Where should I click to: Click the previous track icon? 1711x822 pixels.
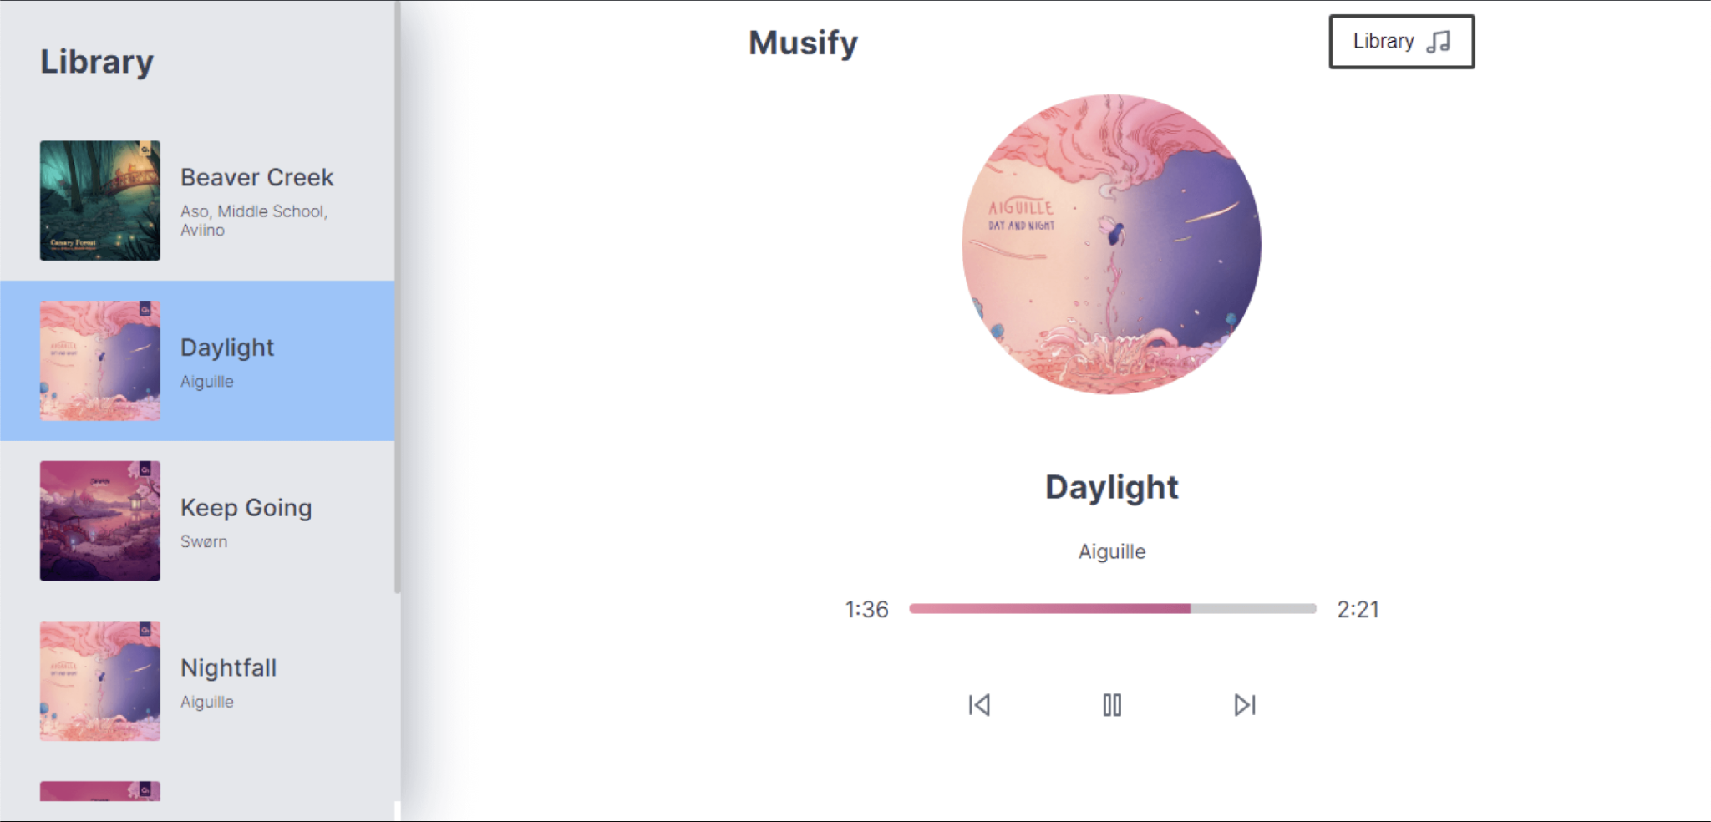(x=979, y=704)
